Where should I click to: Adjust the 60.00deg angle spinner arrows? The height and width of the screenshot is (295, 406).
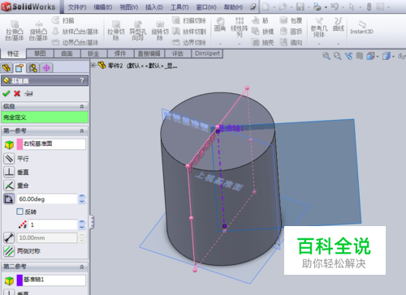(x=82, y=199)
